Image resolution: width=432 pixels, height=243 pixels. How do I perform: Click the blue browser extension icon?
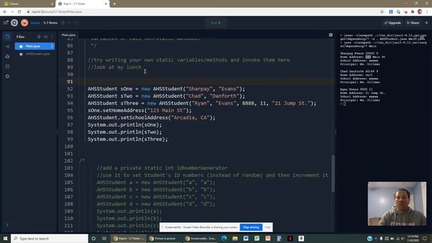pos(391,12)
